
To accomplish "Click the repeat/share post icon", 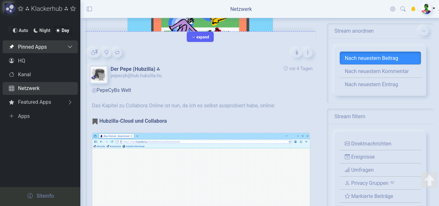I will (117, 53).
